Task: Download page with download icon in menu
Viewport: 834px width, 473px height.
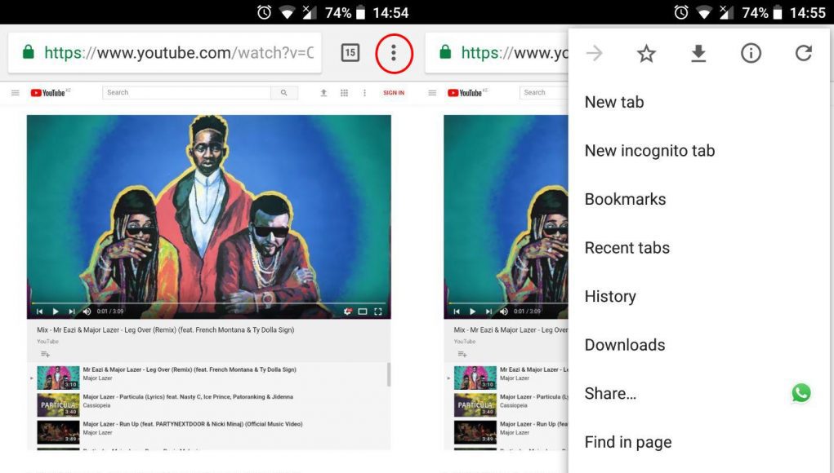Action: tap(698, 53)
